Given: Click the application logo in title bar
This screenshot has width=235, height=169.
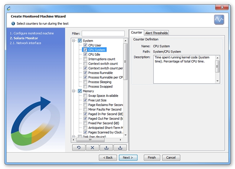Looking at the screenshot, I should tap(9, 8).
